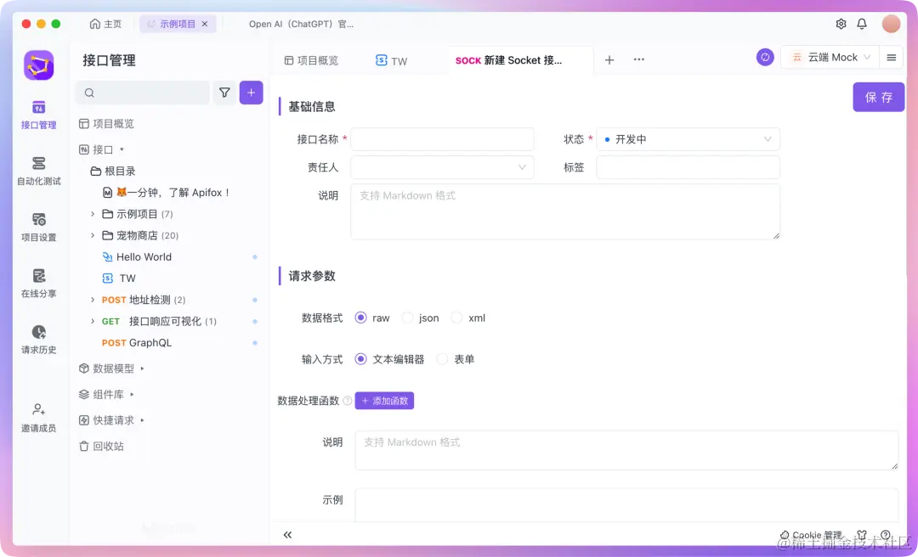
Task: Select the json data format radio button
Action: click(406, 318)
